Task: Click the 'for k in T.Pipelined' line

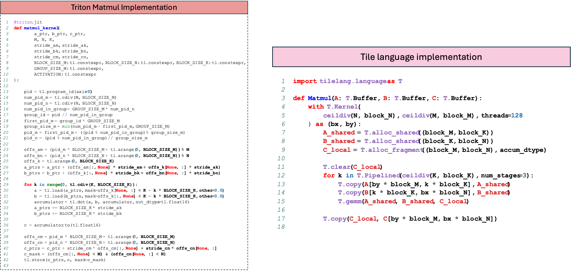Action: pos(428,175)
